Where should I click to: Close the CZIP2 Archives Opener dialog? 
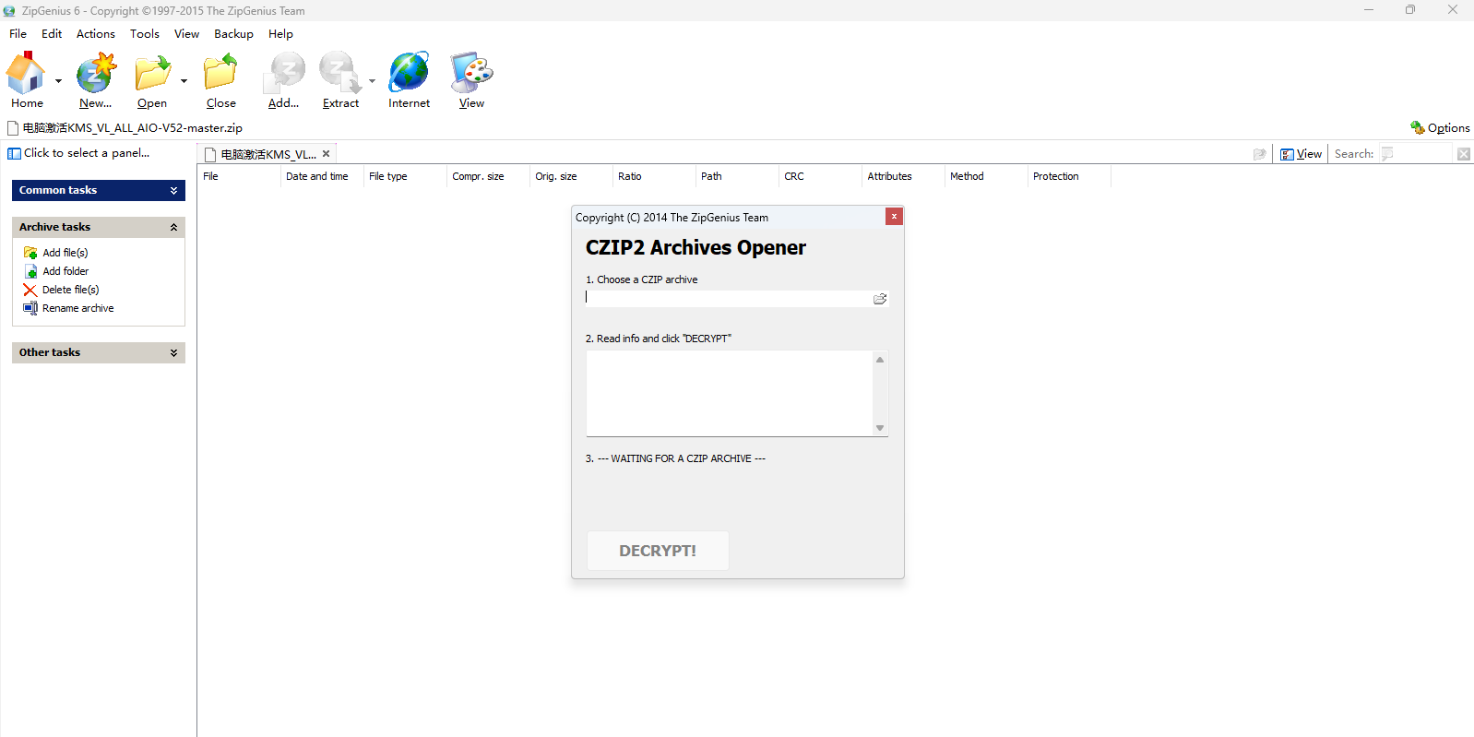[894, 216]
